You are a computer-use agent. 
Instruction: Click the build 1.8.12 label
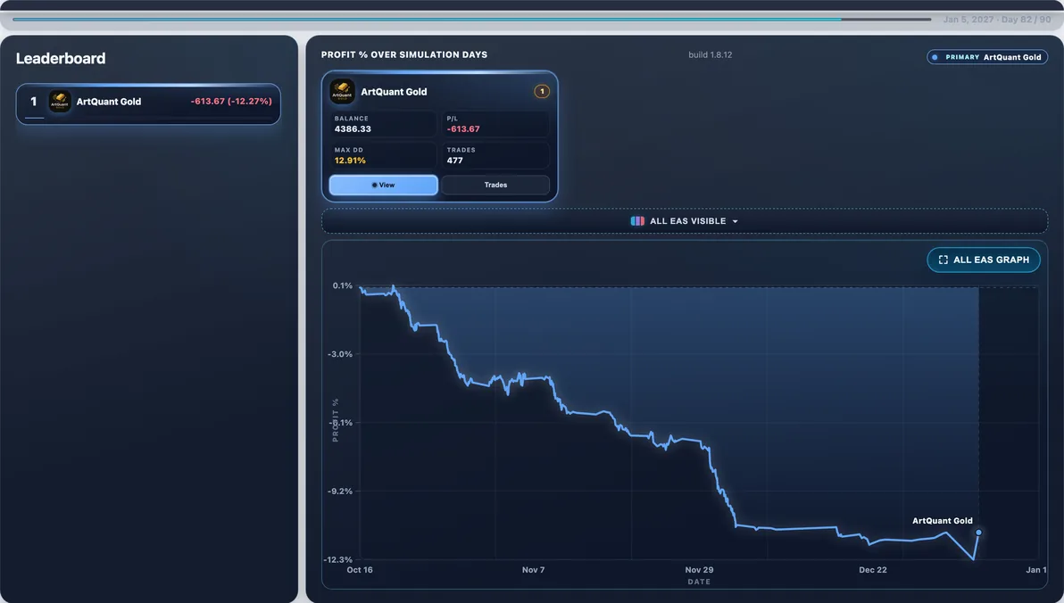710,55
